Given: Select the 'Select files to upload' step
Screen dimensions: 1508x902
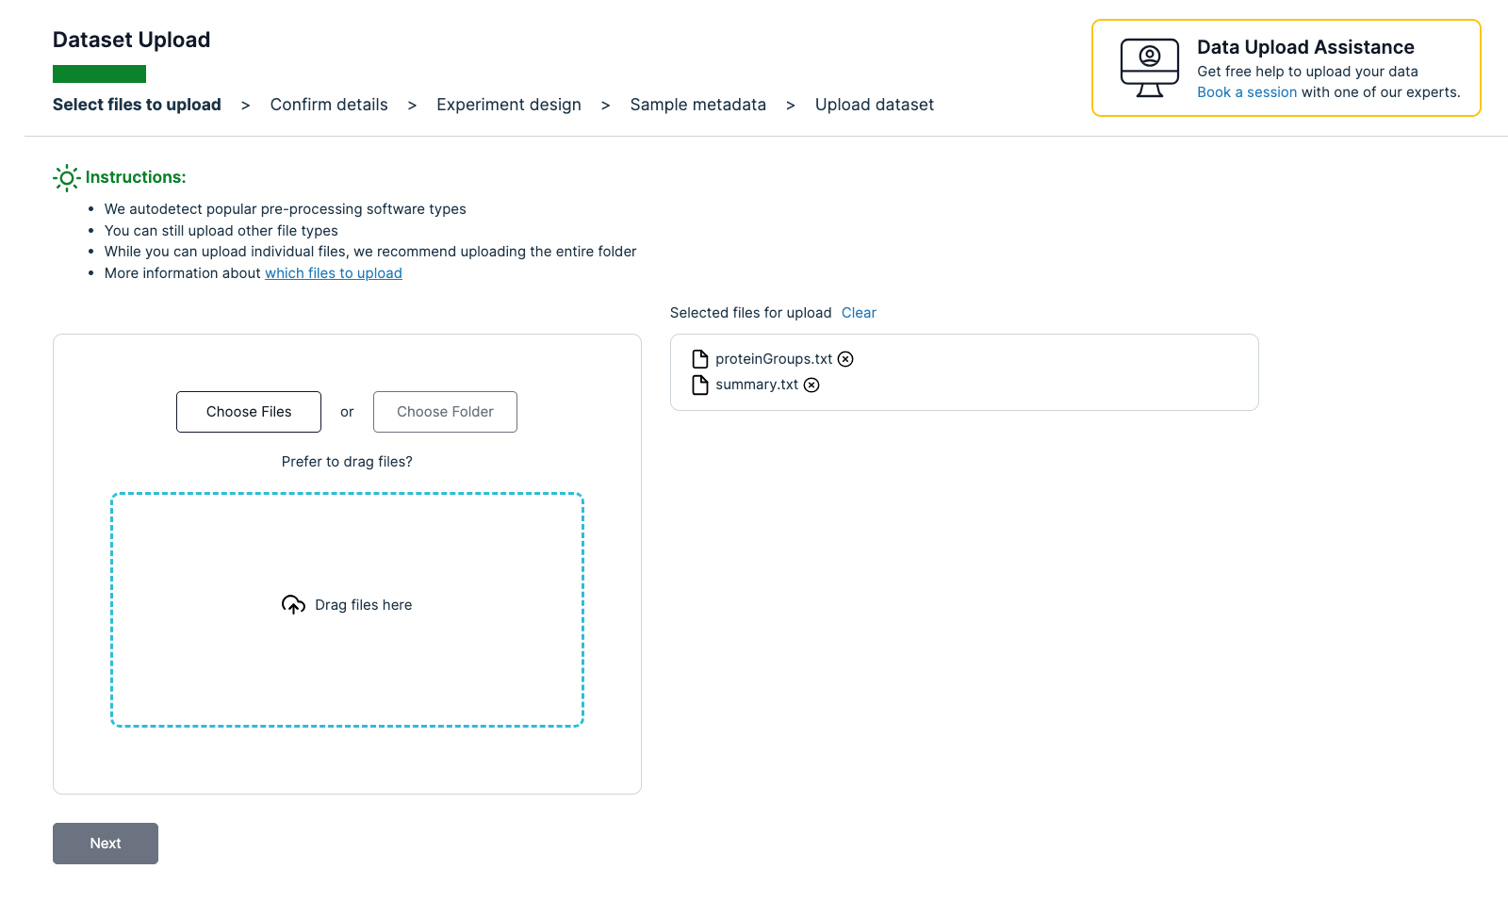Looking at the screenshot, I should (137, 105).
